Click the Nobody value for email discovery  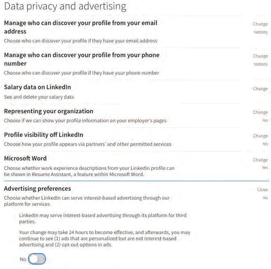pos(261,32)
